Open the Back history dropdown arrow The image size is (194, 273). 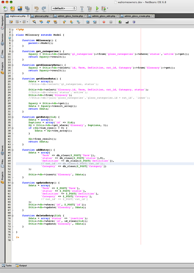pos(20,22)
